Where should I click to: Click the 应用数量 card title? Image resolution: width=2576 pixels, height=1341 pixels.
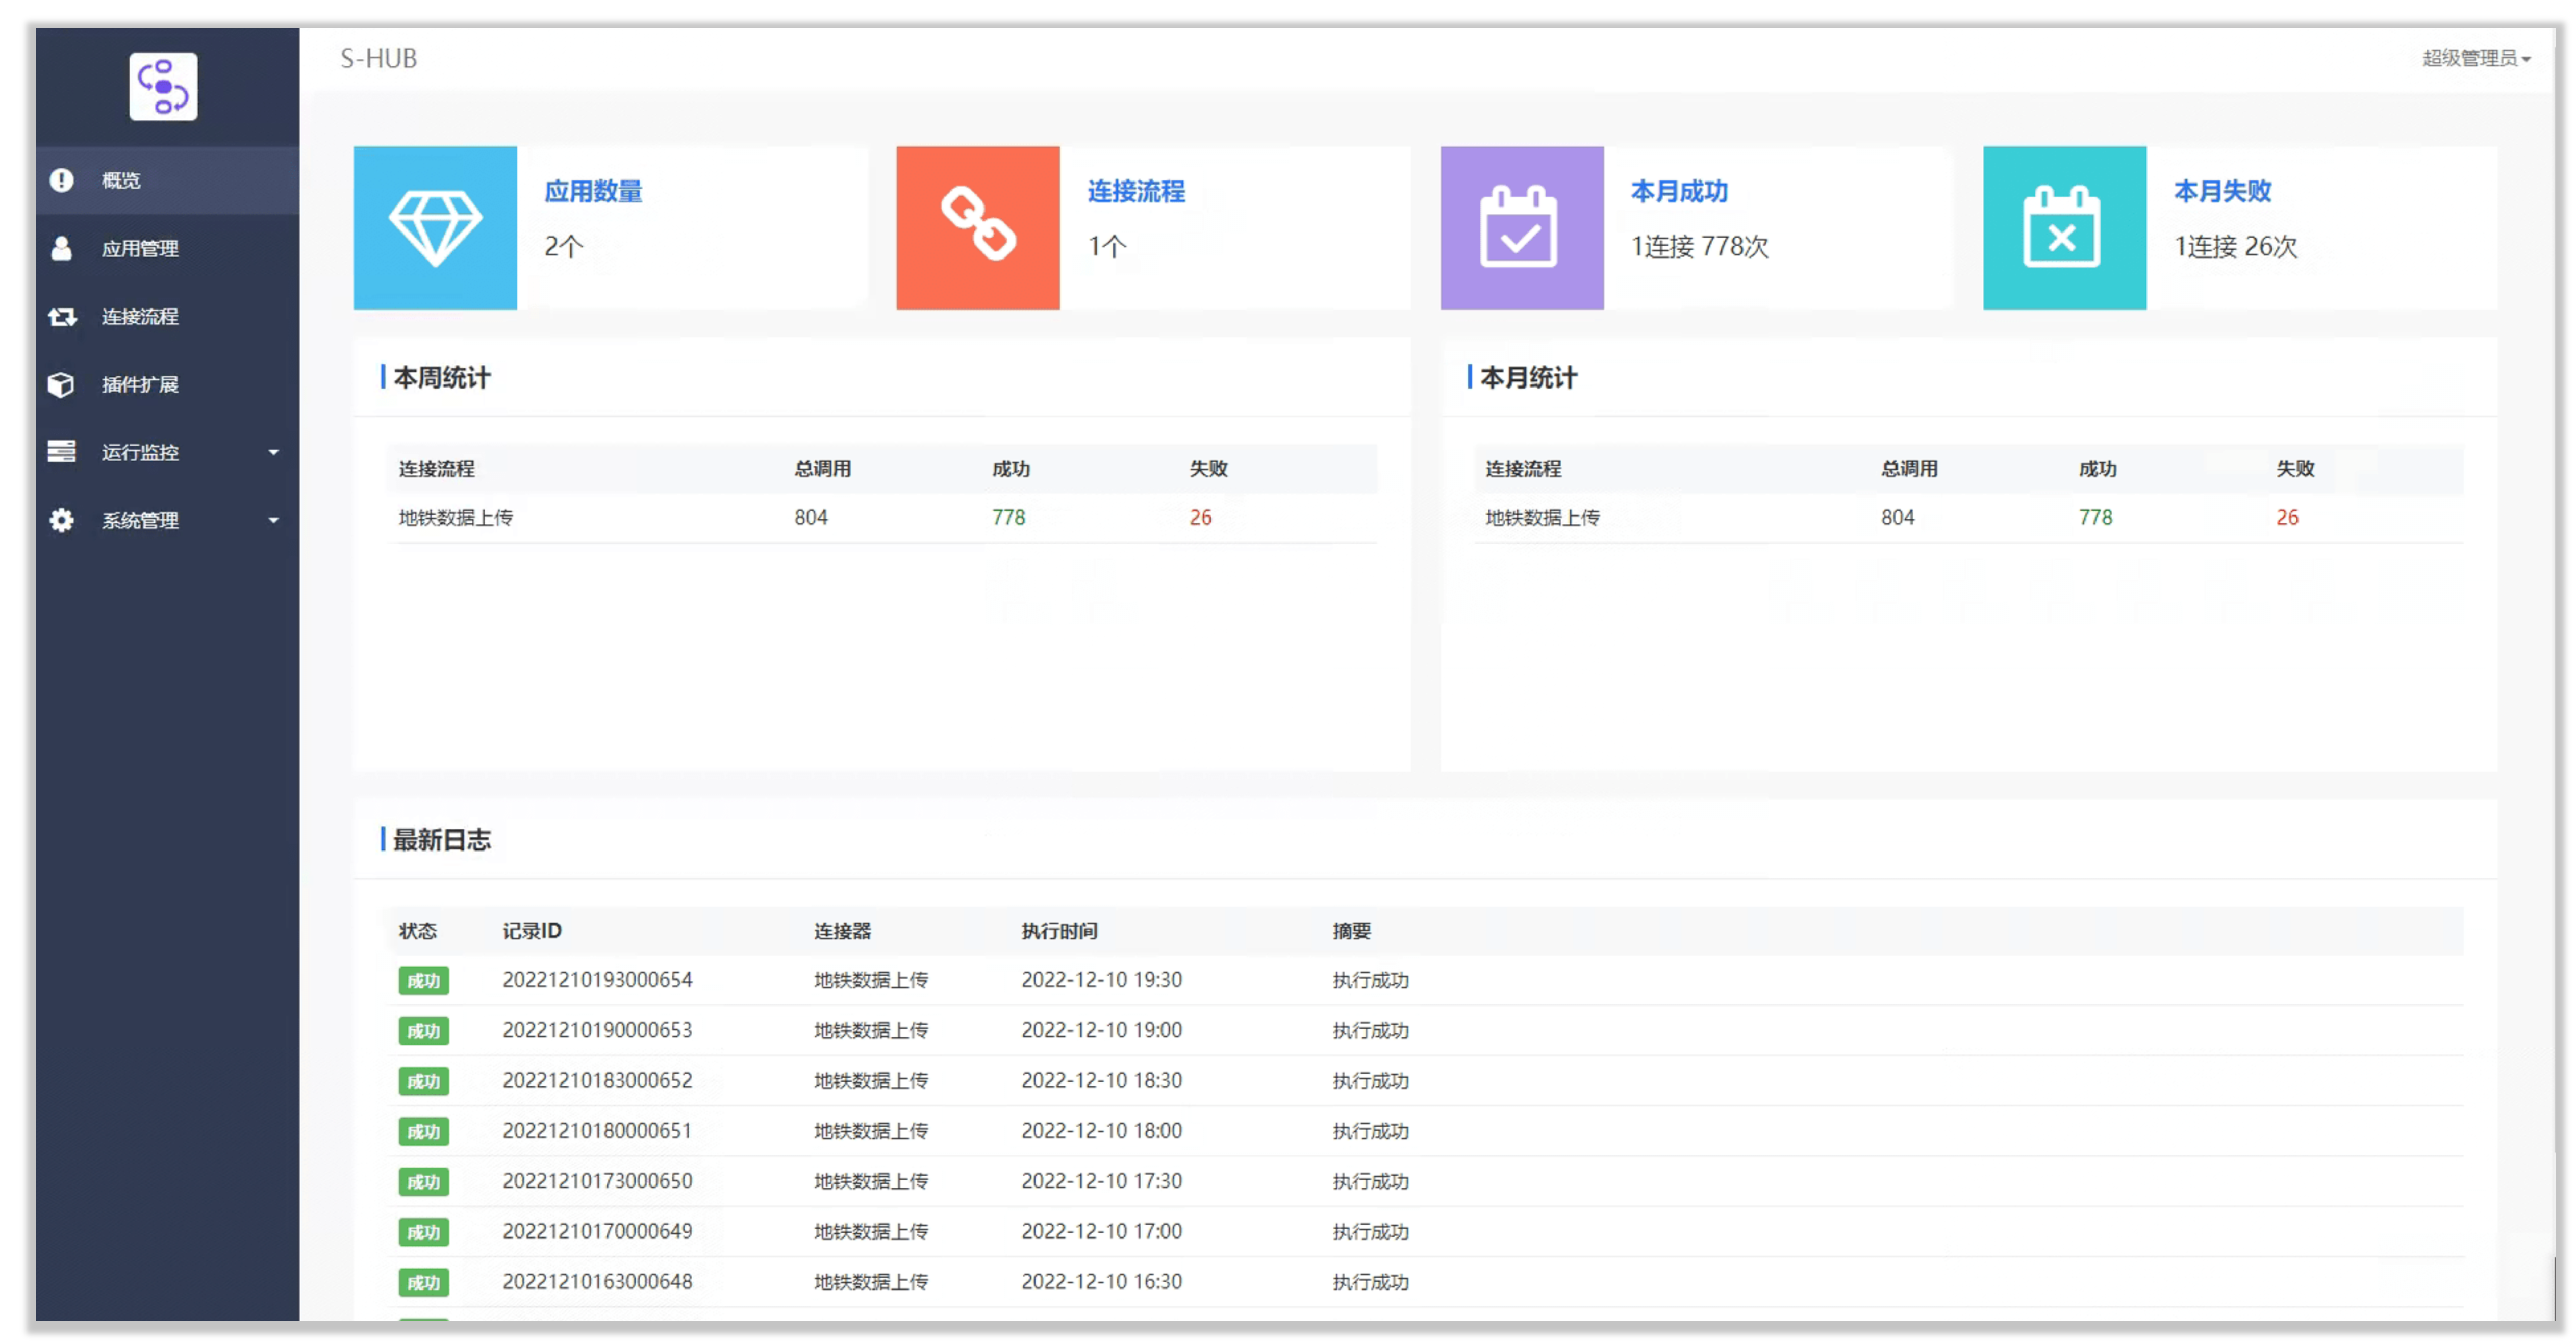click(x=594, y=191)
